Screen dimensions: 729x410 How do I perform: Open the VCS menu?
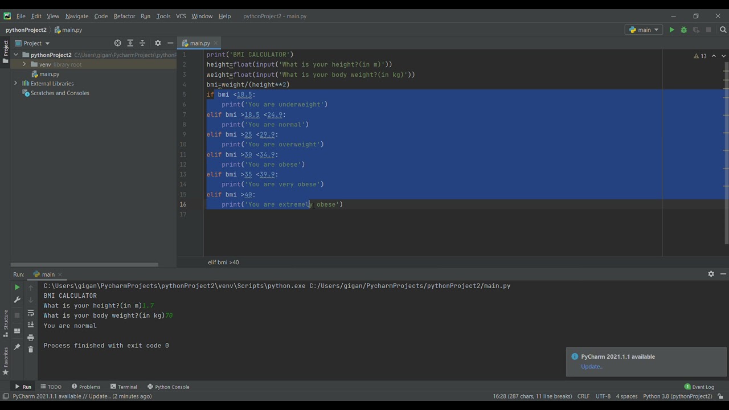tap(181, 16)
